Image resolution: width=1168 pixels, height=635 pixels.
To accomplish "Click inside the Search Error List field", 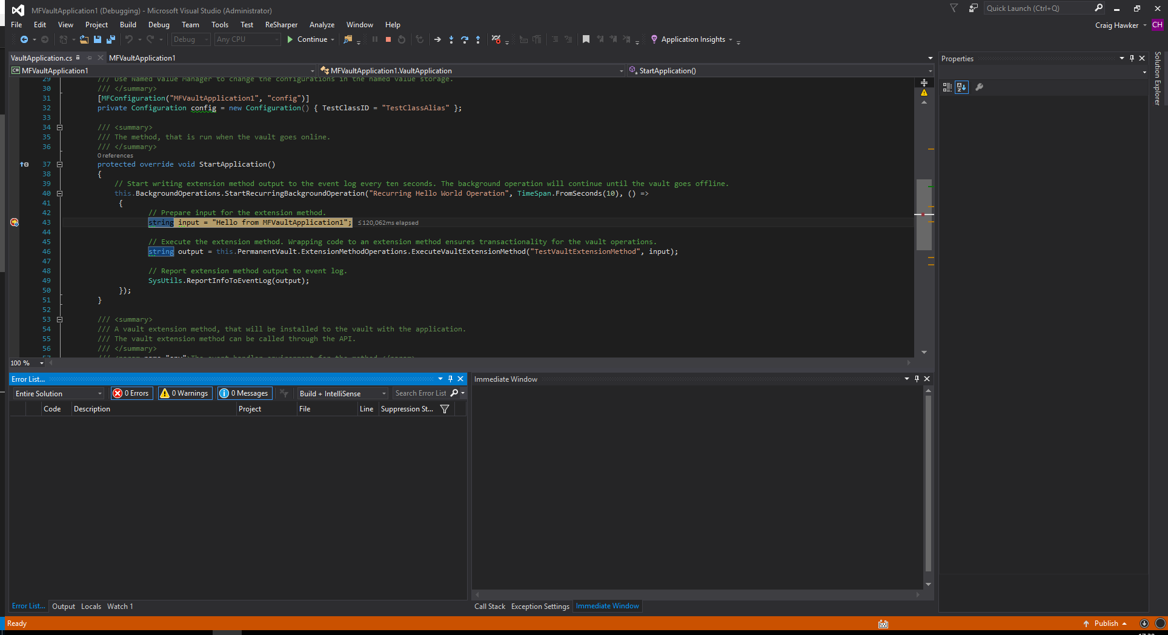I will pyautogui.click(x=422, y=393).
